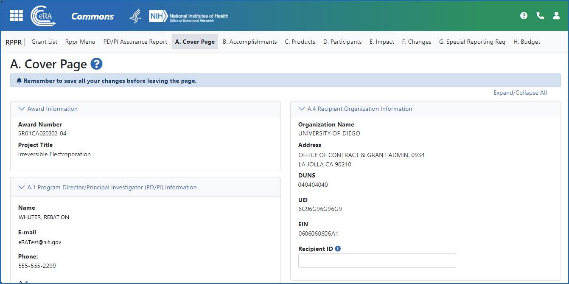The height and width of the screenshot is (284, 569).
Task: Click the name WHUTER, REBATION
Action: tap(44, 217)
